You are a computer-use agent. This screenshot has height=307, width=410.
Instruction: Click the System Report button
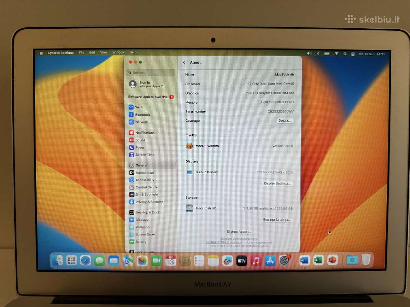[239, 232]
